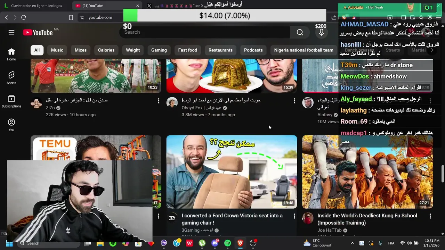Open the Obayd Fox channel name link
Image resolution: width=445 pixels, height=250 pixels.
point(201,108)
